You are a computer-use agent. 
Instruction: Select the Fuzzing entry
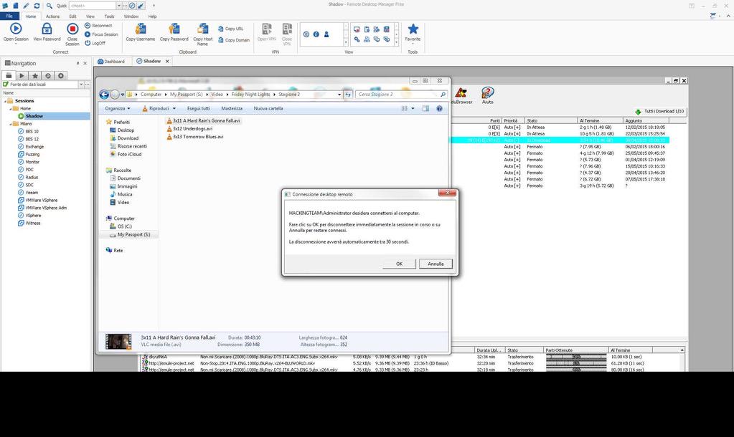point(32,154)
